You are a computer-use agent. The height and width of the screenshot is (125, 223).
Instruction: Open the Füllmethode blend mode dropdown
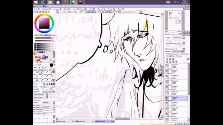(184, 49)
